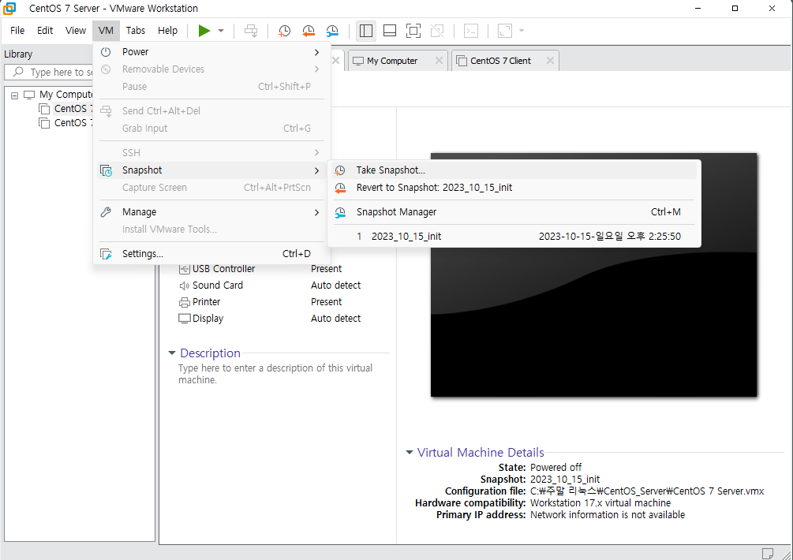Screen dimensions: 793x560
Task: Click the library search field
Action: pyautogui.click(x=49, y=73)
